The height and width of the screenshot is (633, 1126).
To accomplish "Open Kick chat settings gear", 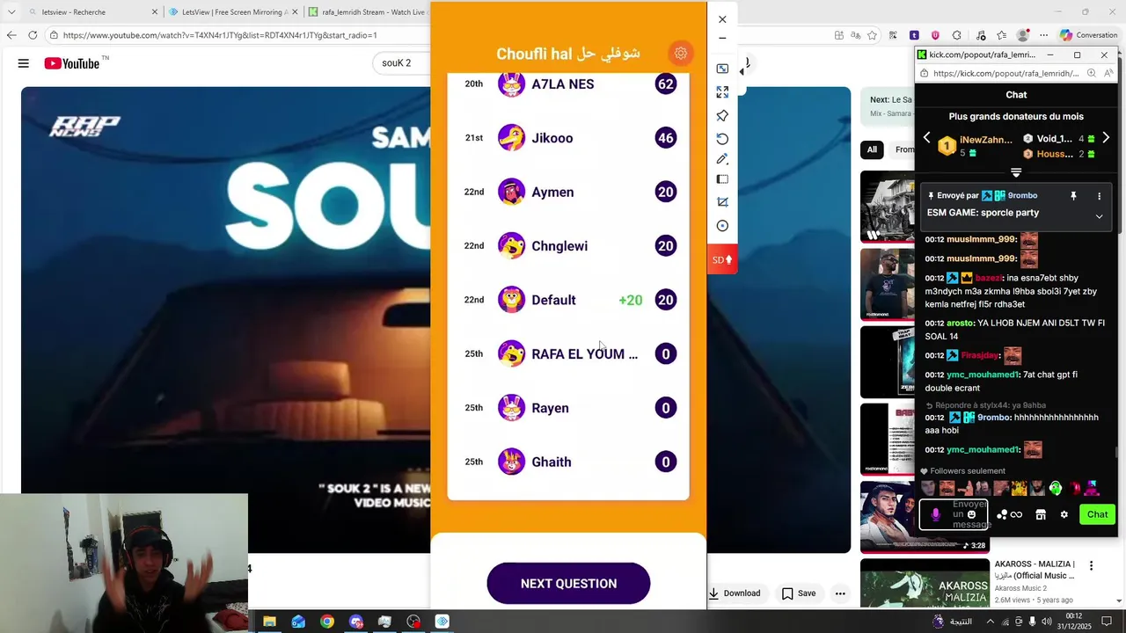I will (x=1064, y=514).
